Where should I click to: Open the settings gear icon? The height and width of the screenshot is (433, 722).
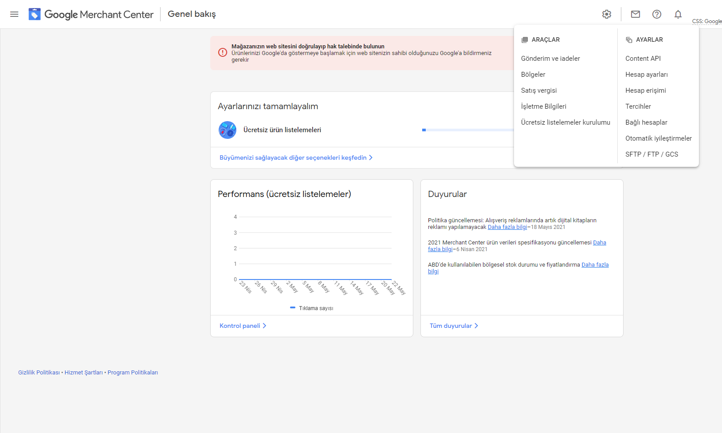coord(607,14)
